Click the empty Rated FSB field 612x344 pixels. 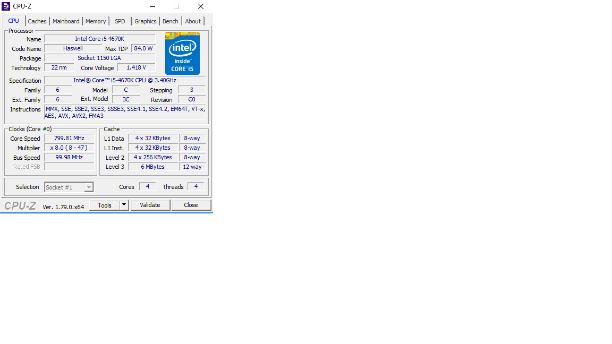pos(69,167)
